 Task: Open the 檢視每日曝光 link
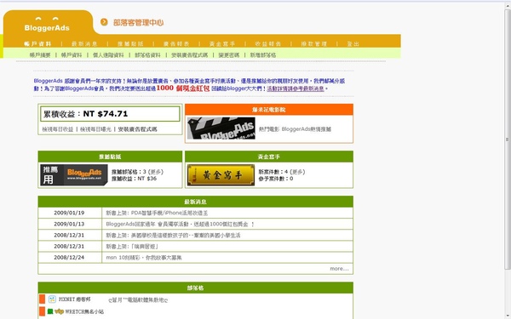[95, 129]
